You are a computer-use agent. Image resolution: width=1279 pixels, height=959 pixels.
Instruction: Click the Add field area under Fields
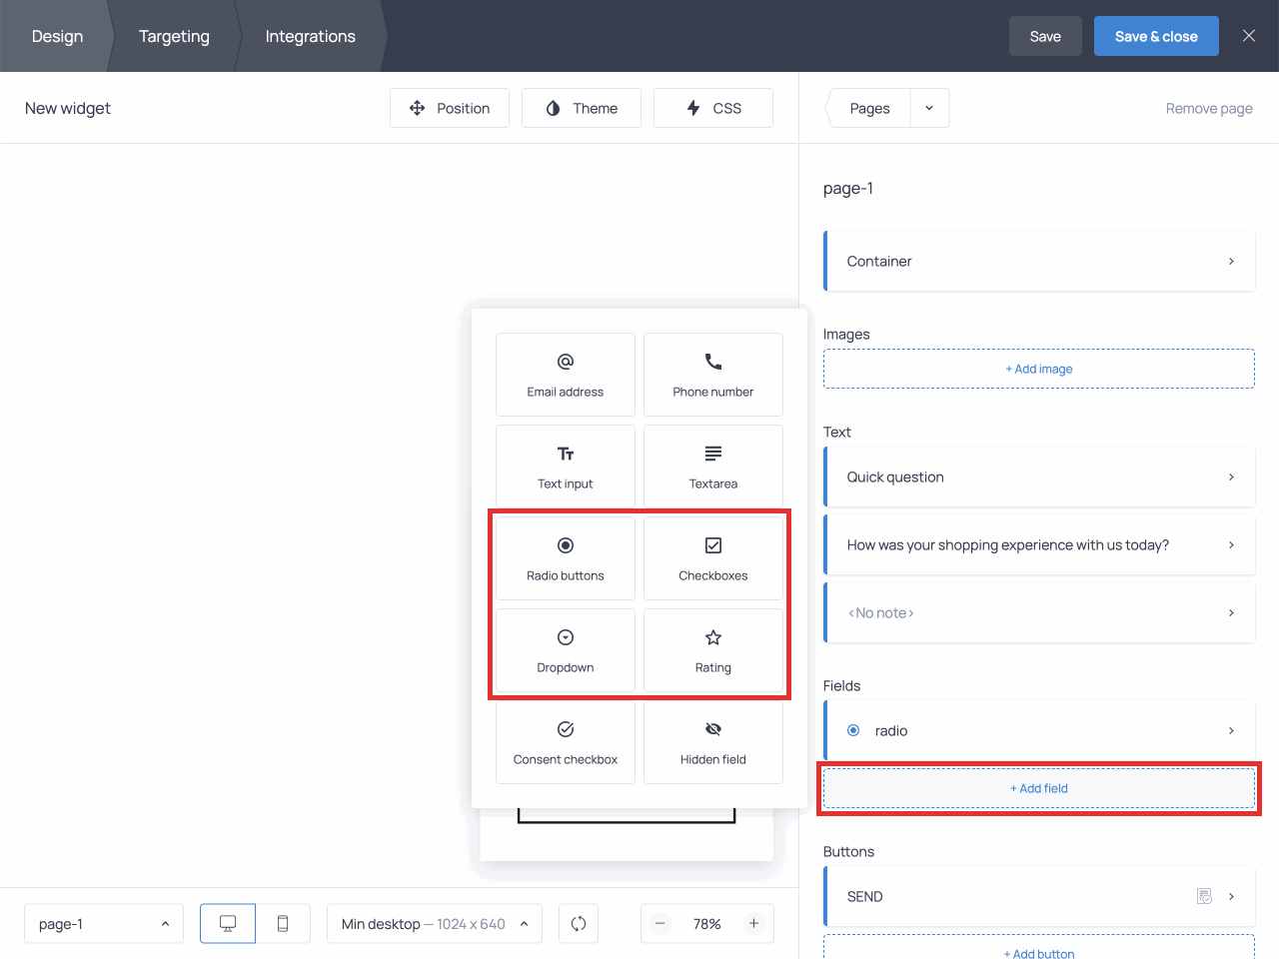pyautogui.click(x=1039, y=788)
